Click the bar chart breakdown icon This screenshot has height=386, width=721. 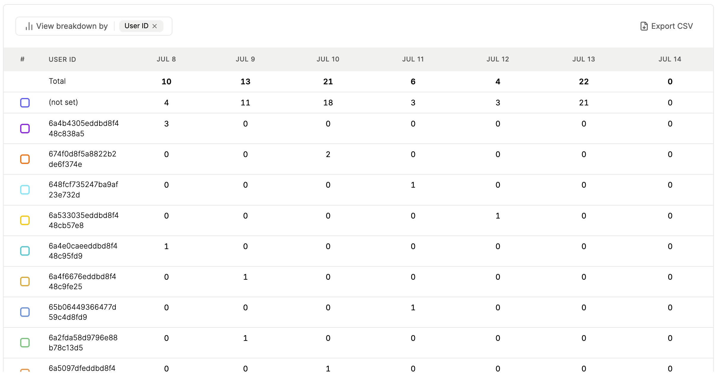pos(29,26)
